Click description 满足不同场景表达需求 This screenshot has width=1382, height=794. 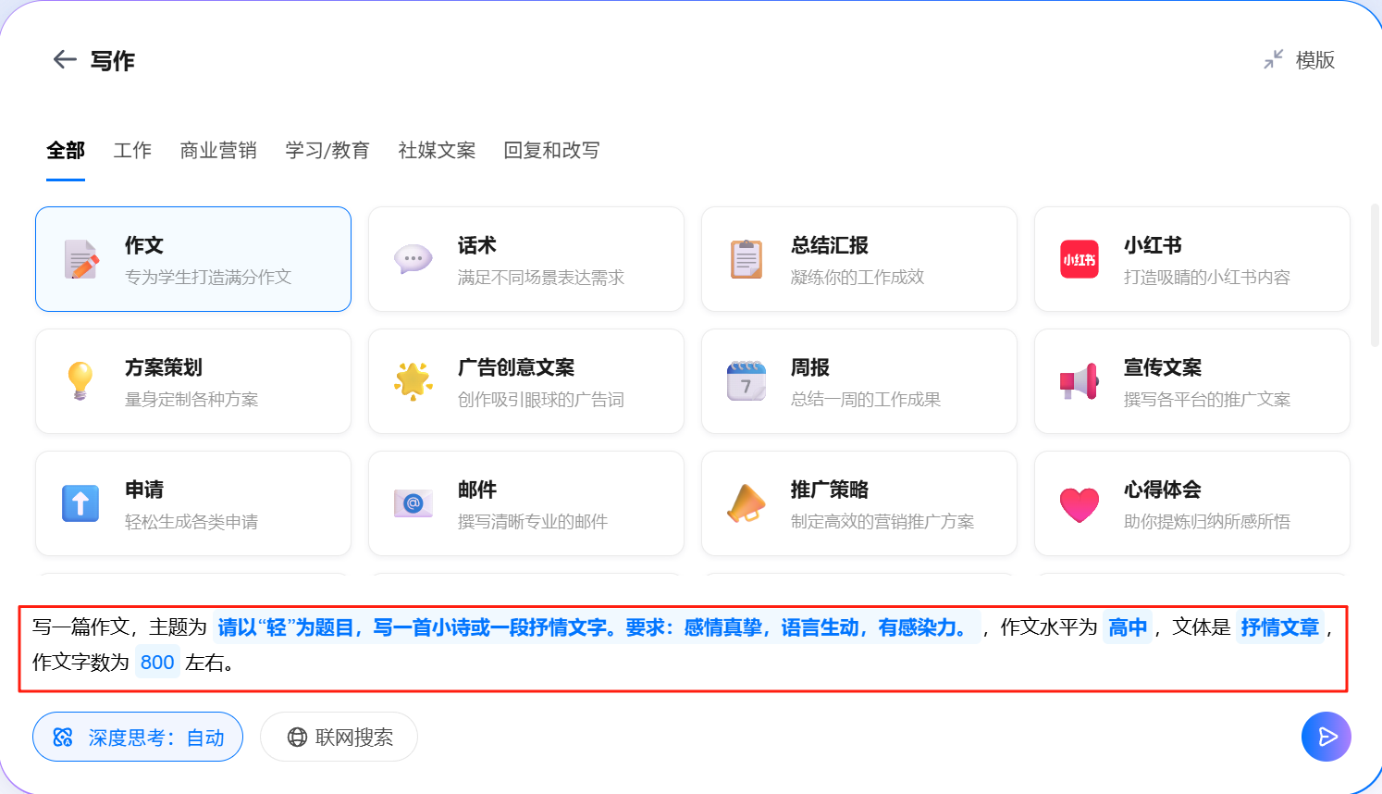541,277
